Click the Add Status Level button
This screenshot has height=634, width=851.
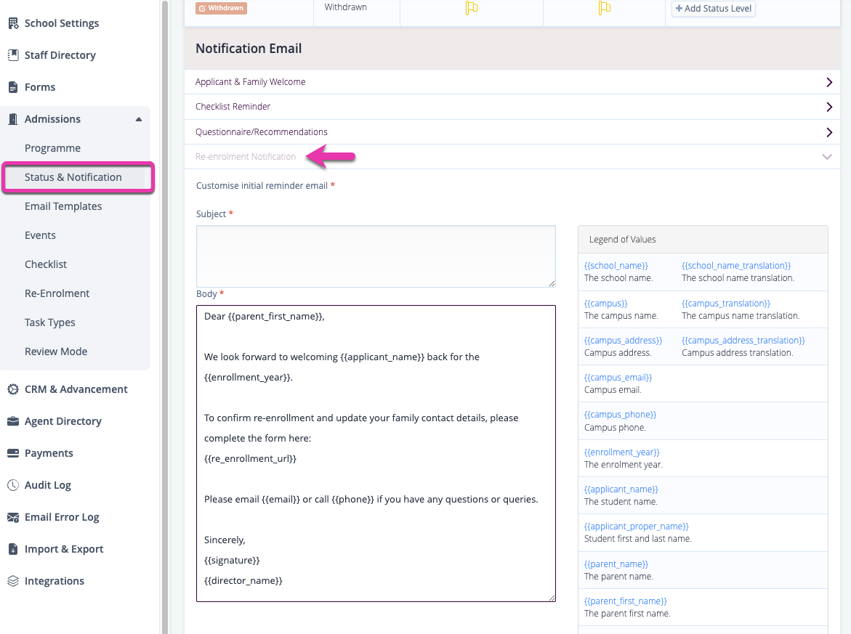point(713,9)
